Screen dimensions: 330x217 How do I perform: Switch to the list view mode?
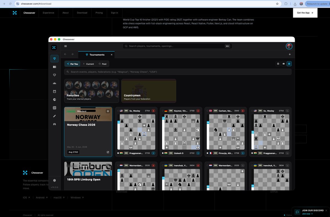(x=283, y=64)
